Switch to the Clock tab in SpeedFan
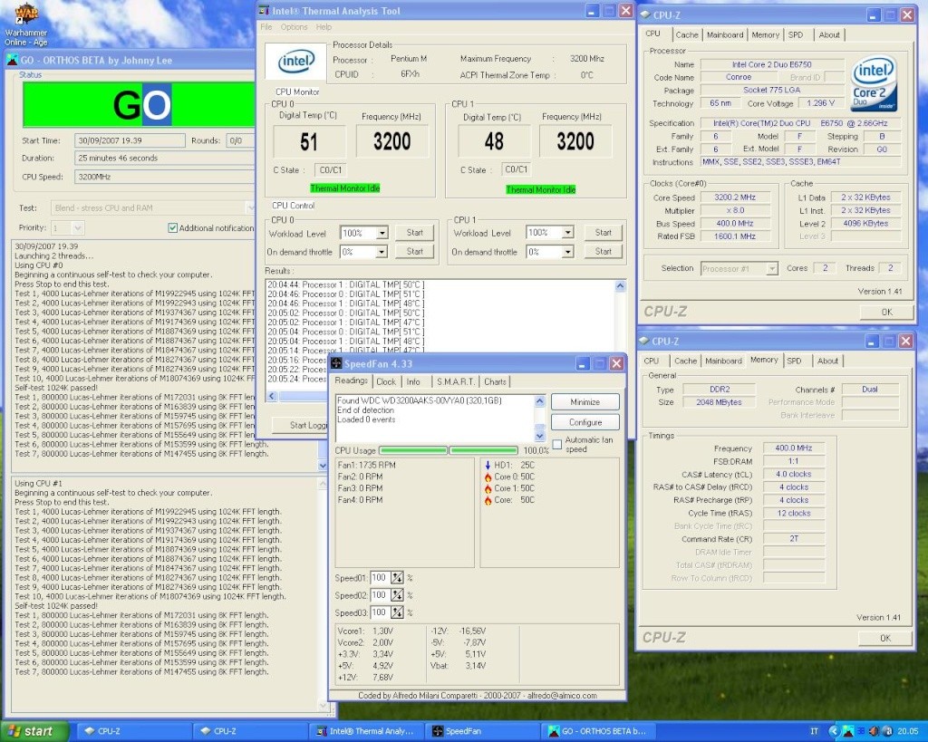Viewport: 928px width, 742px height. pos(386,382)
